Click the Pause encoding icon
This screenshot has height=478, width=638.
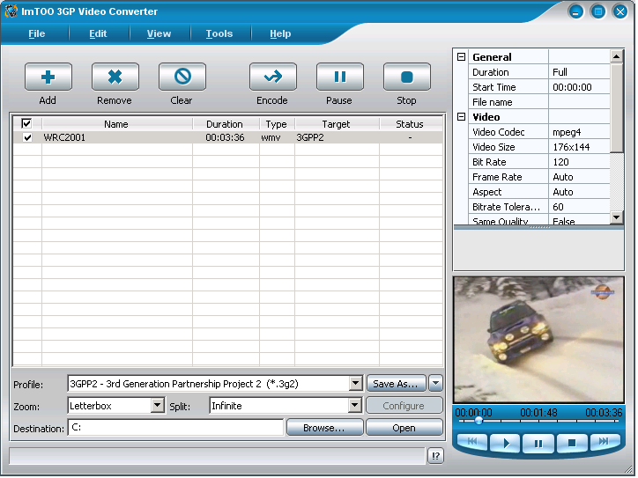pyautogui.click(x=339, y=77)
